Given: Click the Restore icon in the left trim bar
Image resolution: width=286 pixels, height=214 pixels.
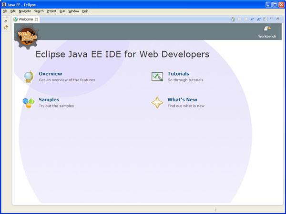Looking at the screenshot, I should coord(6,21).
